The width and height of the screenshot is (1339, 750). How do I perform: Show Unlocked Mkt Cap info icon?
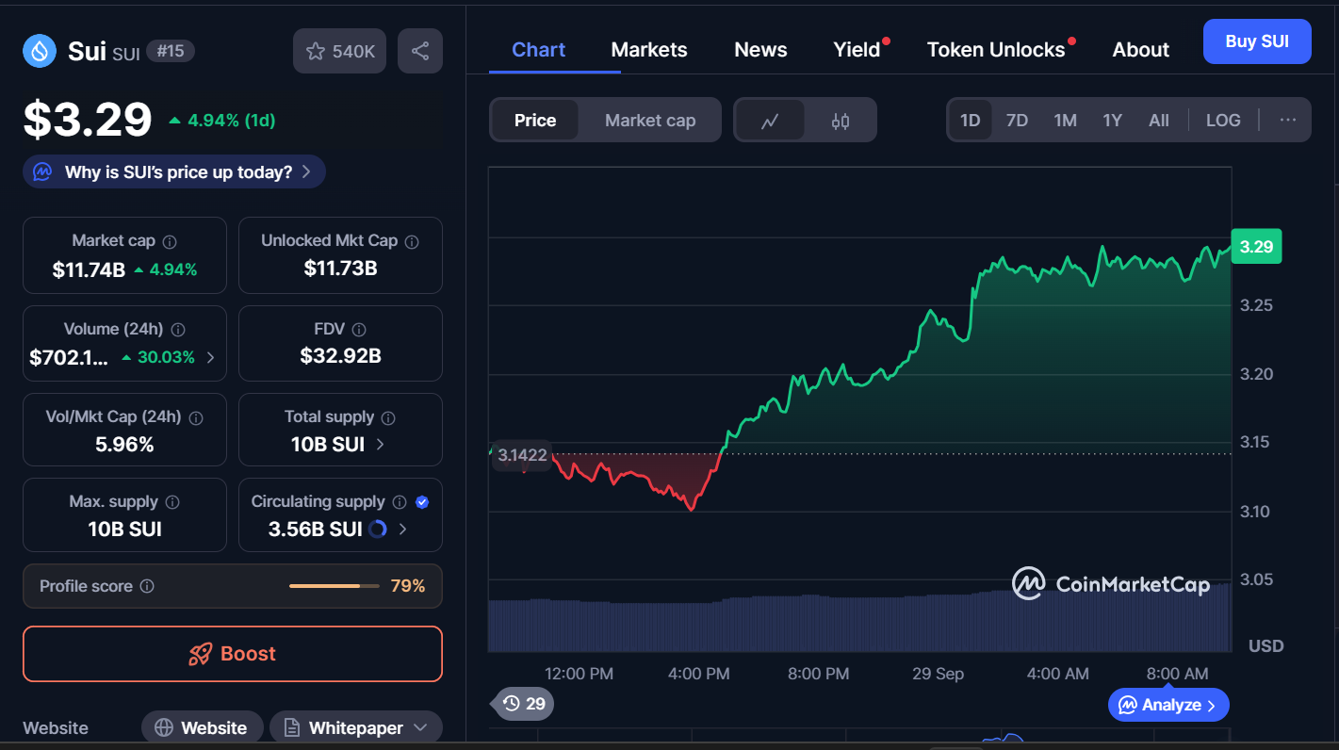pos(412,241)
